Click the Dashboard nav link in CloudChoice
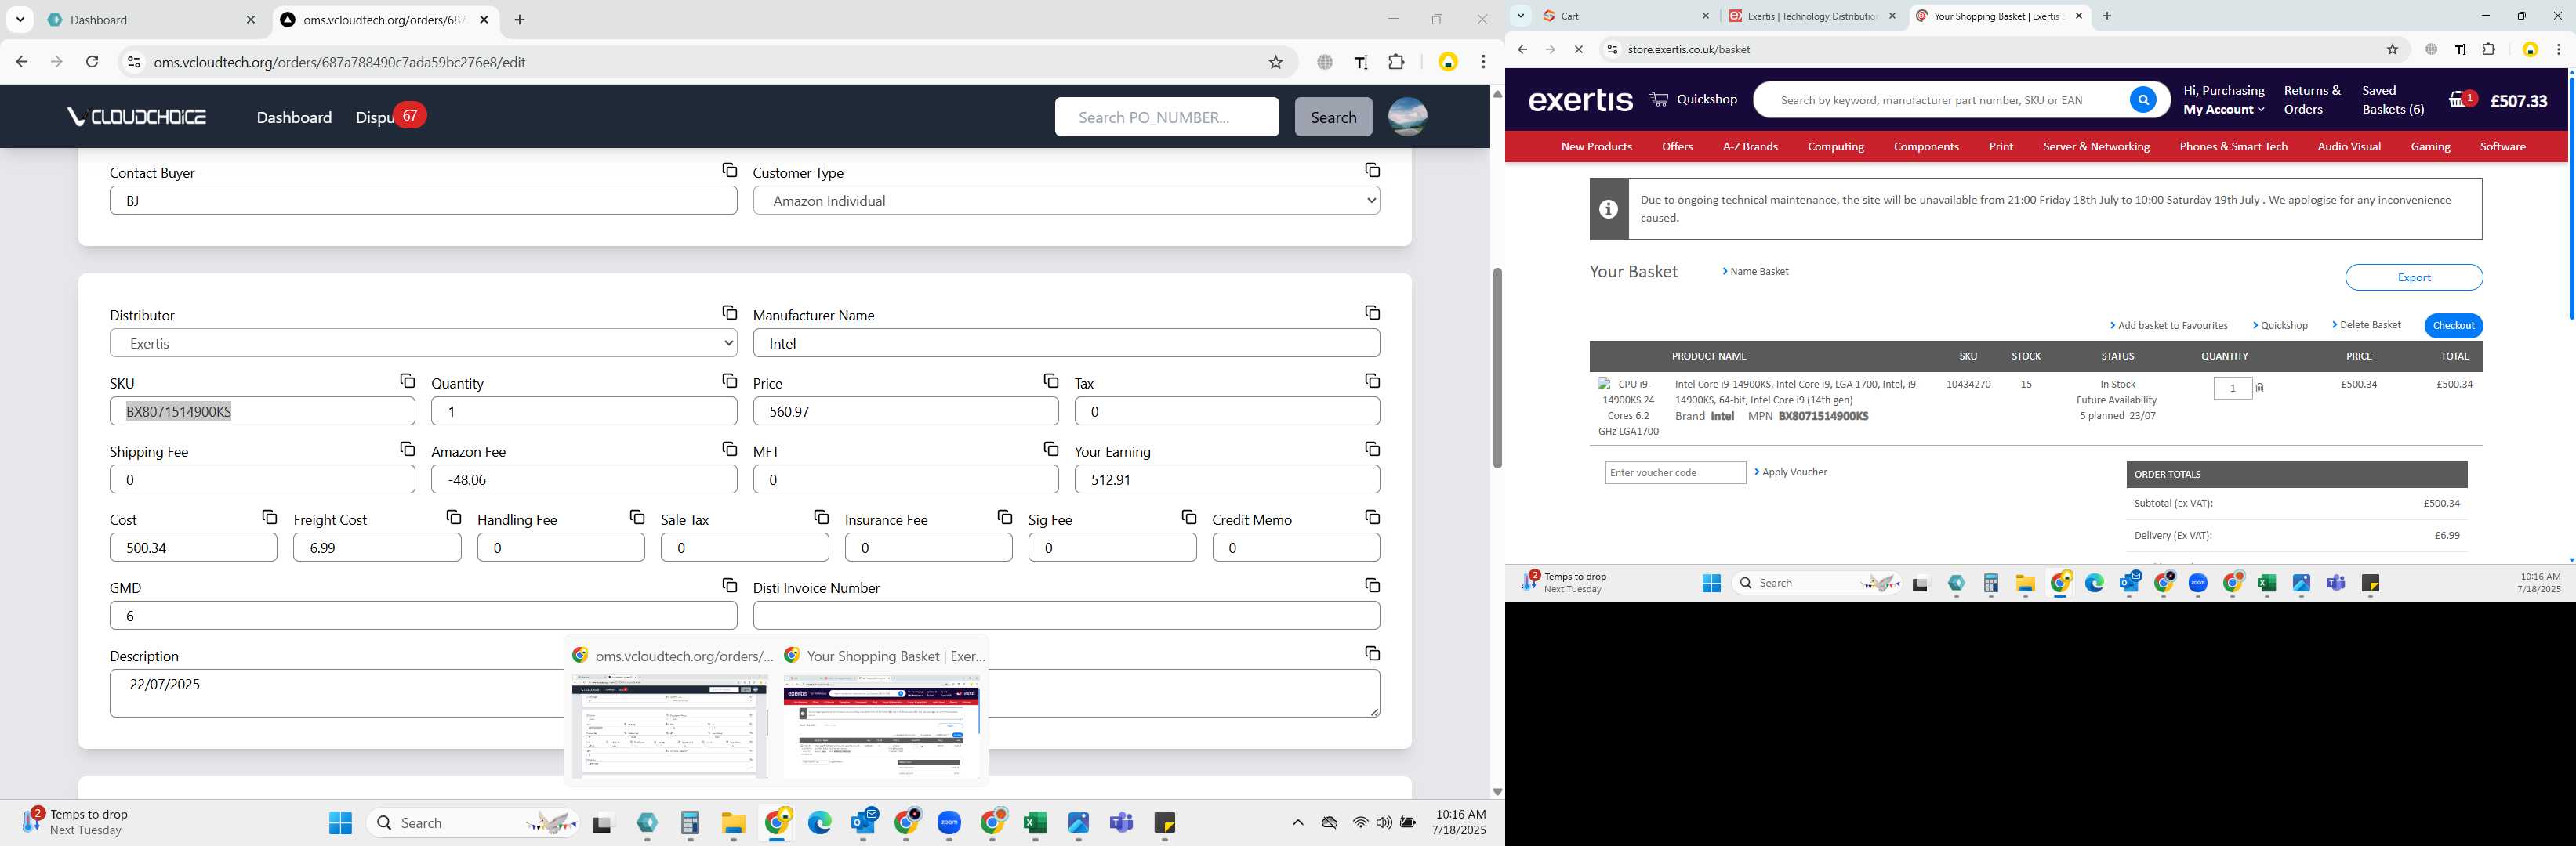Viewport: 2576px width, 846px height. tap(294, 117)
